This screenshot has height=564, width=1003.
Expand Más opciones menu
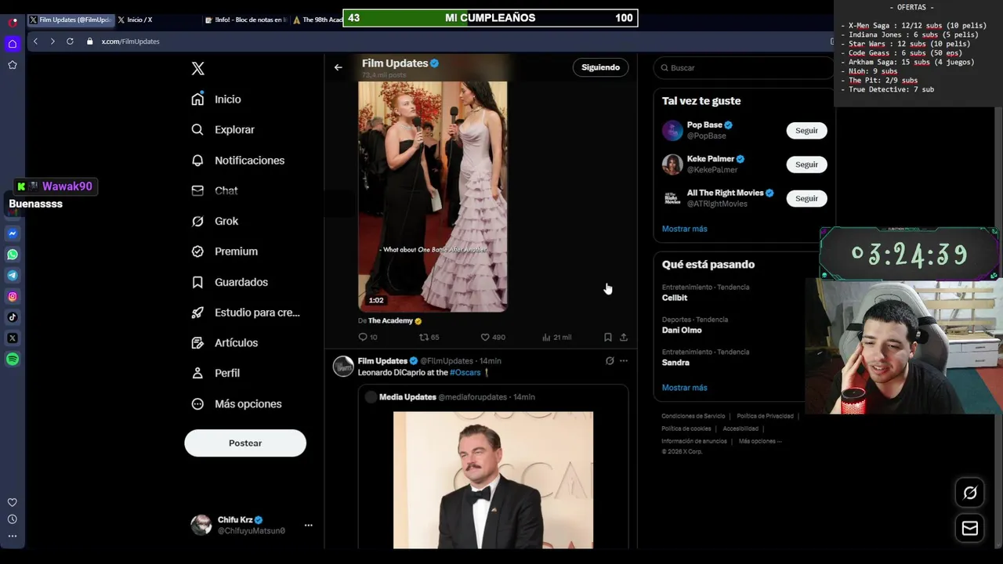click(x=237, y=404)
